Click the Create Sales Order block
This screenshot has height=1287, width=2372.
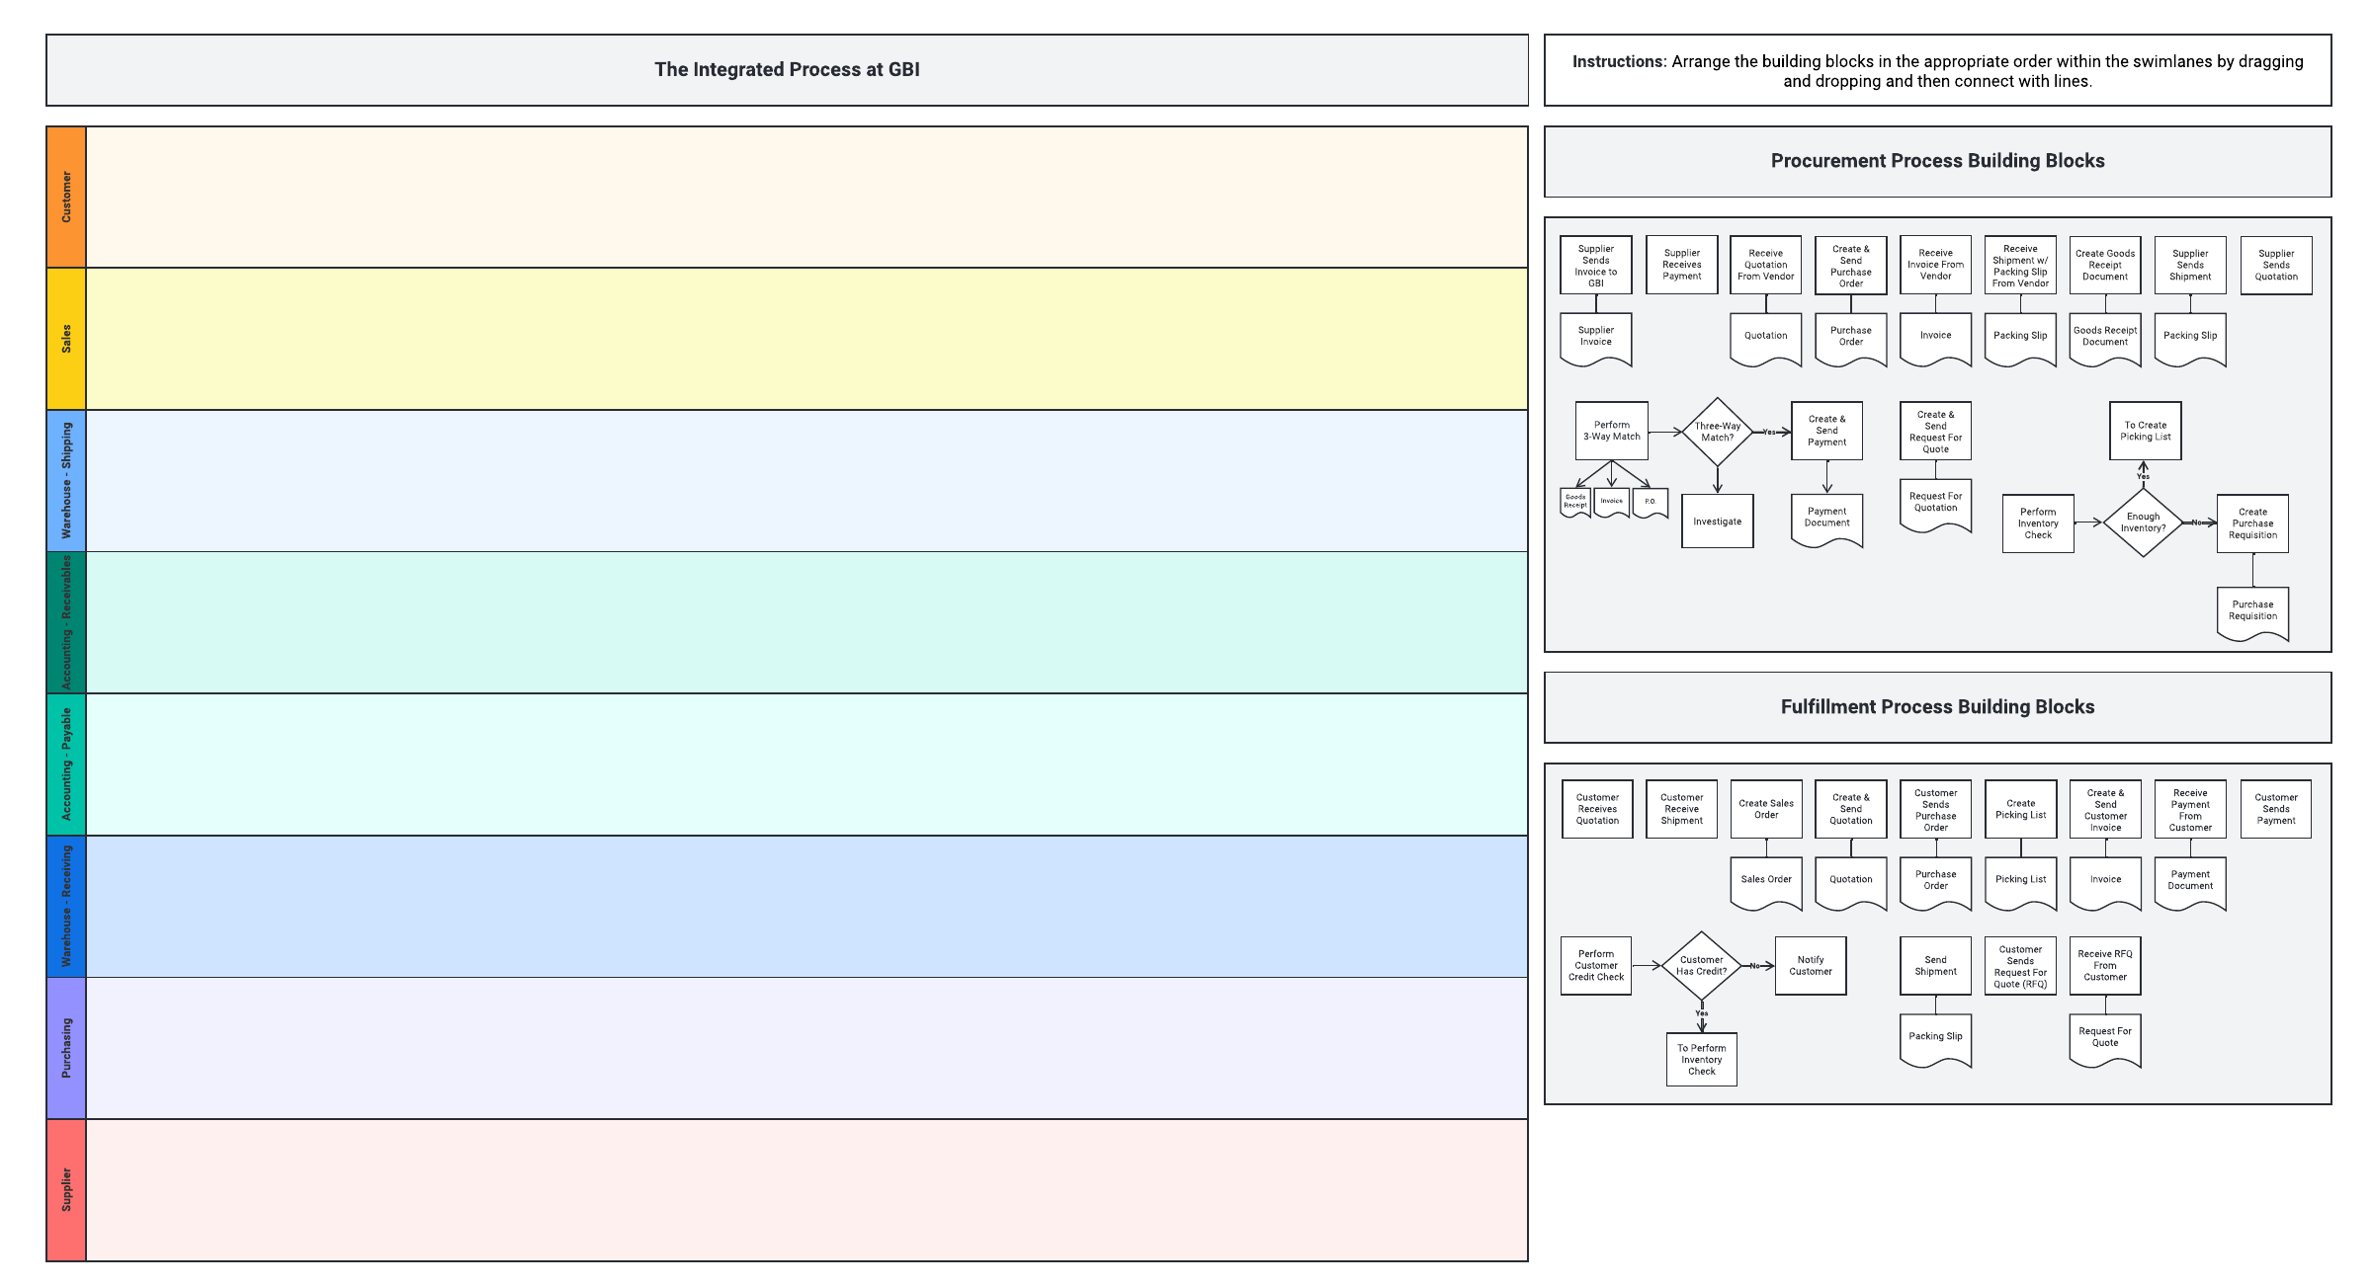point(1765,809)
